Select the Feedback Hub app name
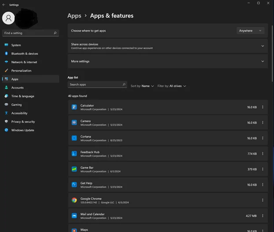Image resolution: width=274 pixels, height=232 pixels. click(90, 152)
